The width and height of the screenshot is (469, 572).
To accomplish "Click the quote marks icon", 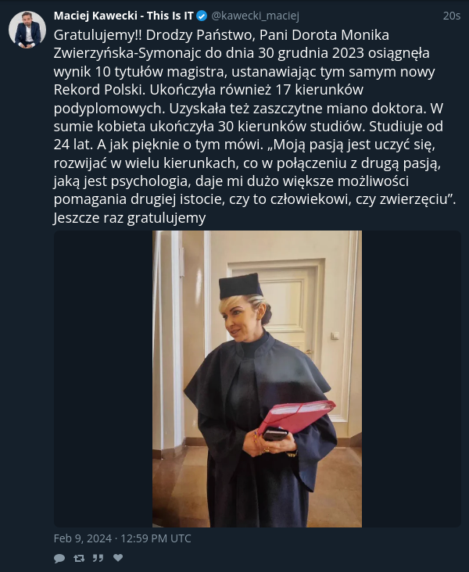I will coord(98,558).
